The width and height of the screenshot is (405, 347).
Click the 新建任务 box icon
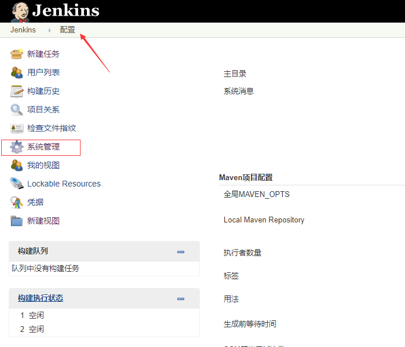tap(17, 54)
